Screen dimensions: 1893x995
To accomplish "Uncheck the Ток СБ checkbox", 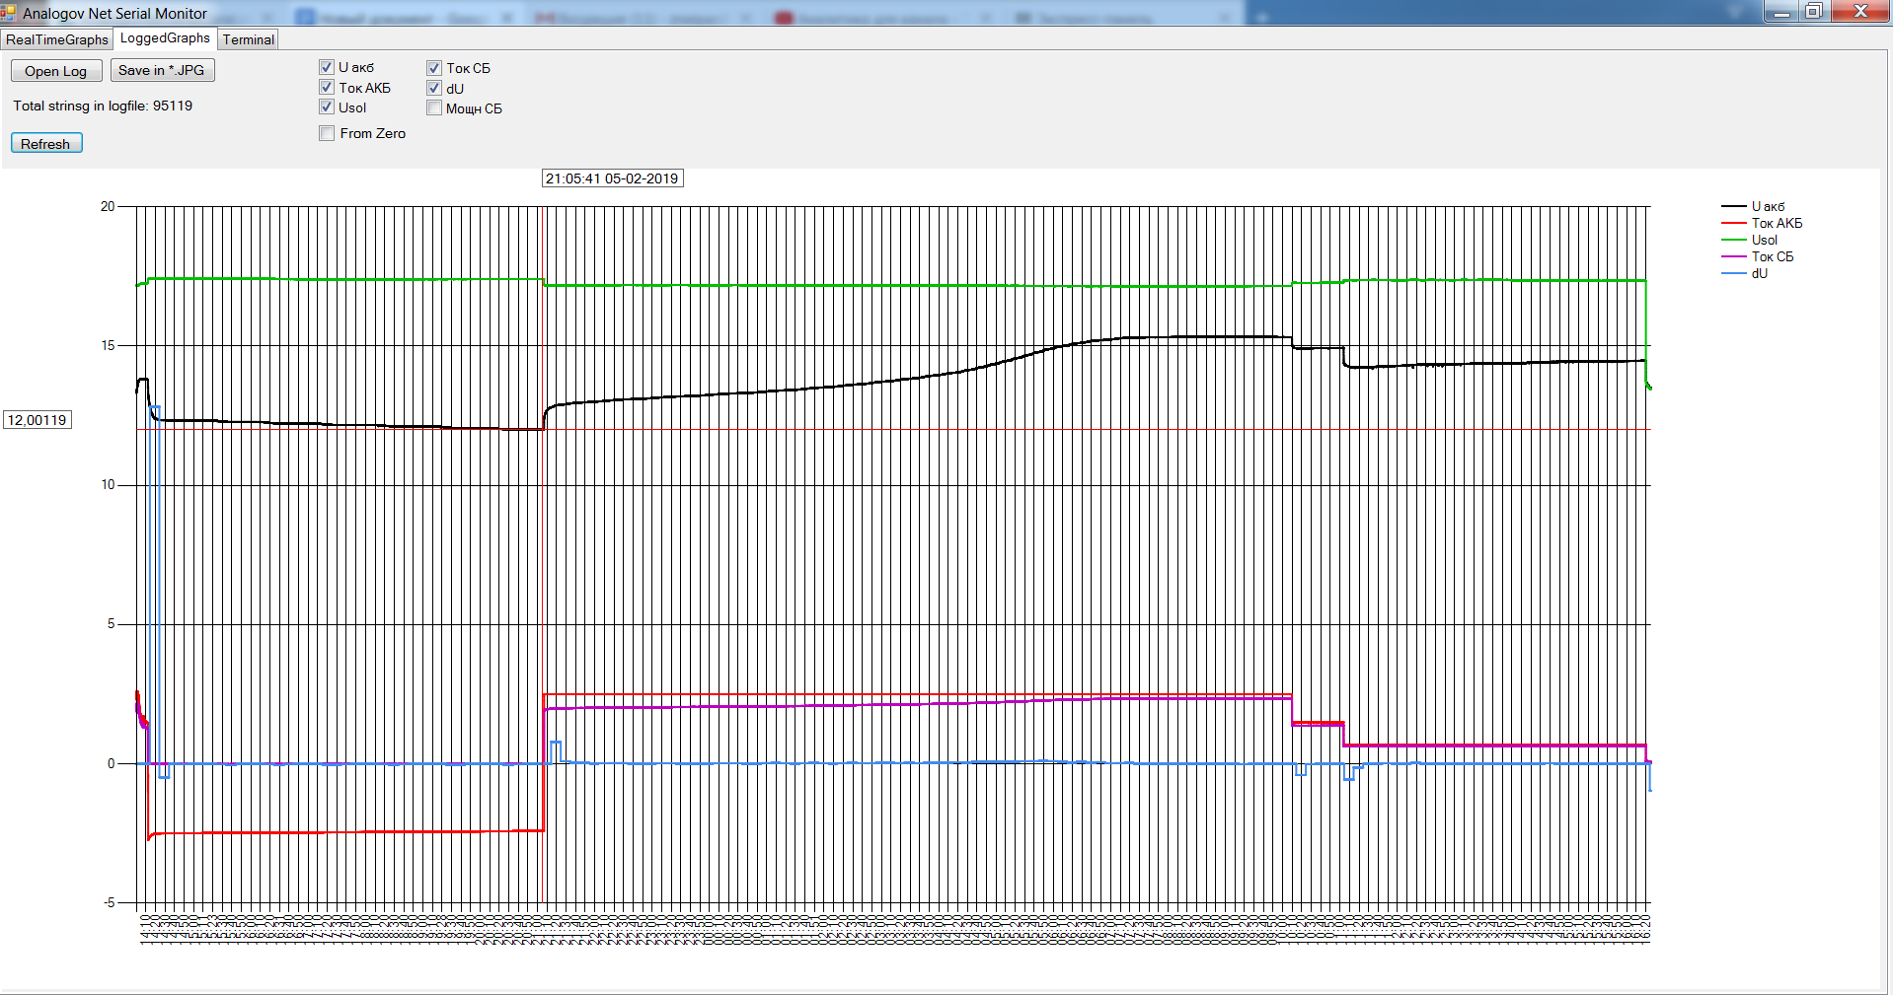I will coord(434,68).
